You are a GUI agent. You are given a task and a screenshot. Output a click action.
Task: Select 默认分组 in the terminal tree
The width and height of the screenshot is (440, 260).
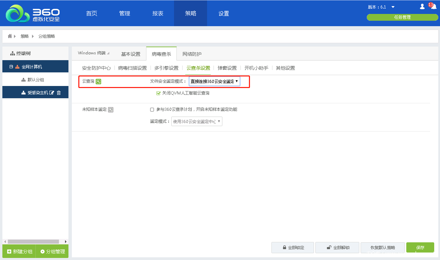36,80
